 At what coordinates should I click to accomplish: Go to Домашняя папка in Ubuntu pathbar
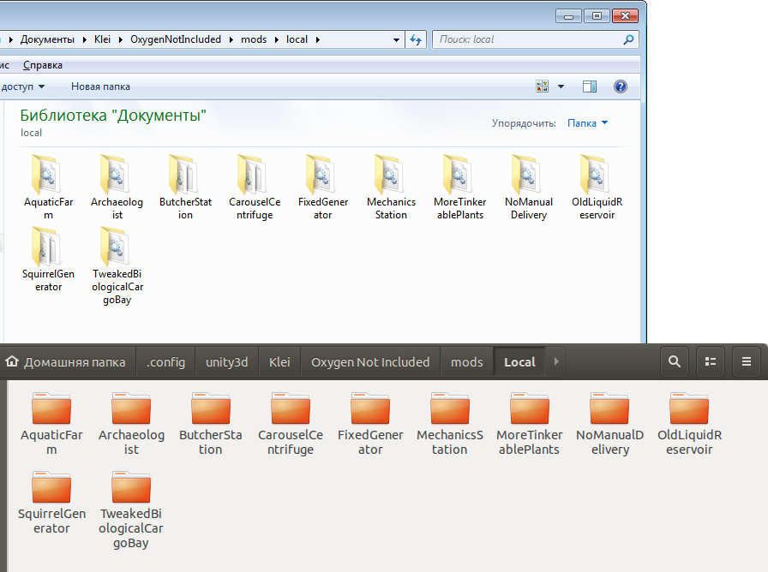tap(66, 361)
